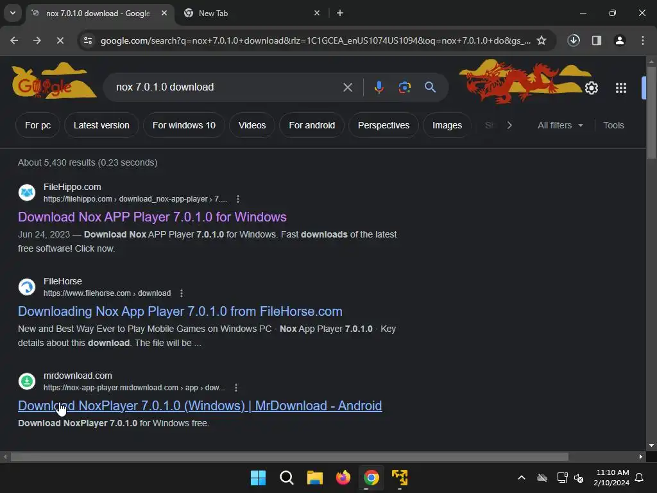This screenshot has height=493, width=657.
Task: Click the FileHorse site favicon
Action: tap(27, 287)
